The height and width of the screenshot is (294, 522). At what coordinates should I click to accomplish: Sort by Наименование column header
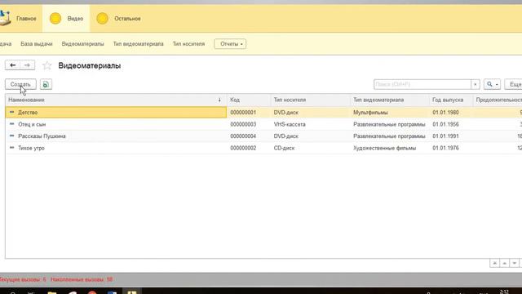pyautogui.click(x=116, y=100)
